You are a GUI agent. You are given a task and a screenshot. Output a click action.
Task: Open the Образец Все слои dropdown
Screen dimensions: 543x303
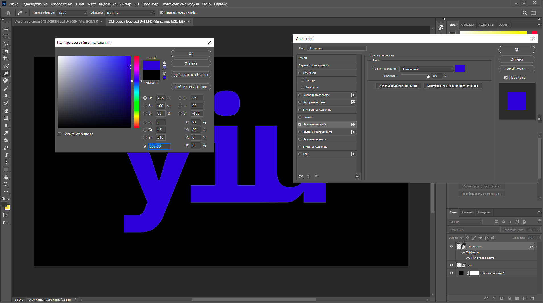[130, 13]
